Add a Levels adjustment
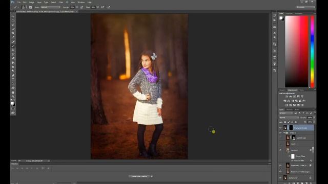The width and height of the screenshot is (328, 184). point(291,97)
